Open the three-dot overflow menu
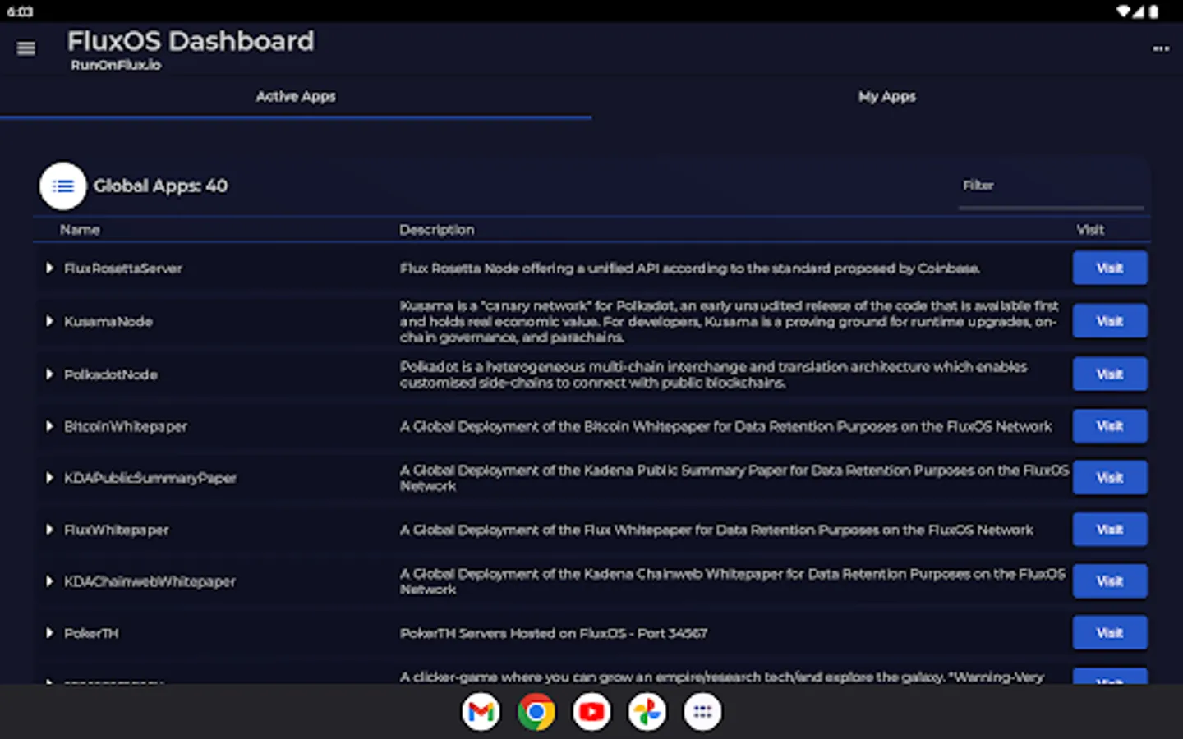This screenshot has width=1183, height=739. point(1160,48)
